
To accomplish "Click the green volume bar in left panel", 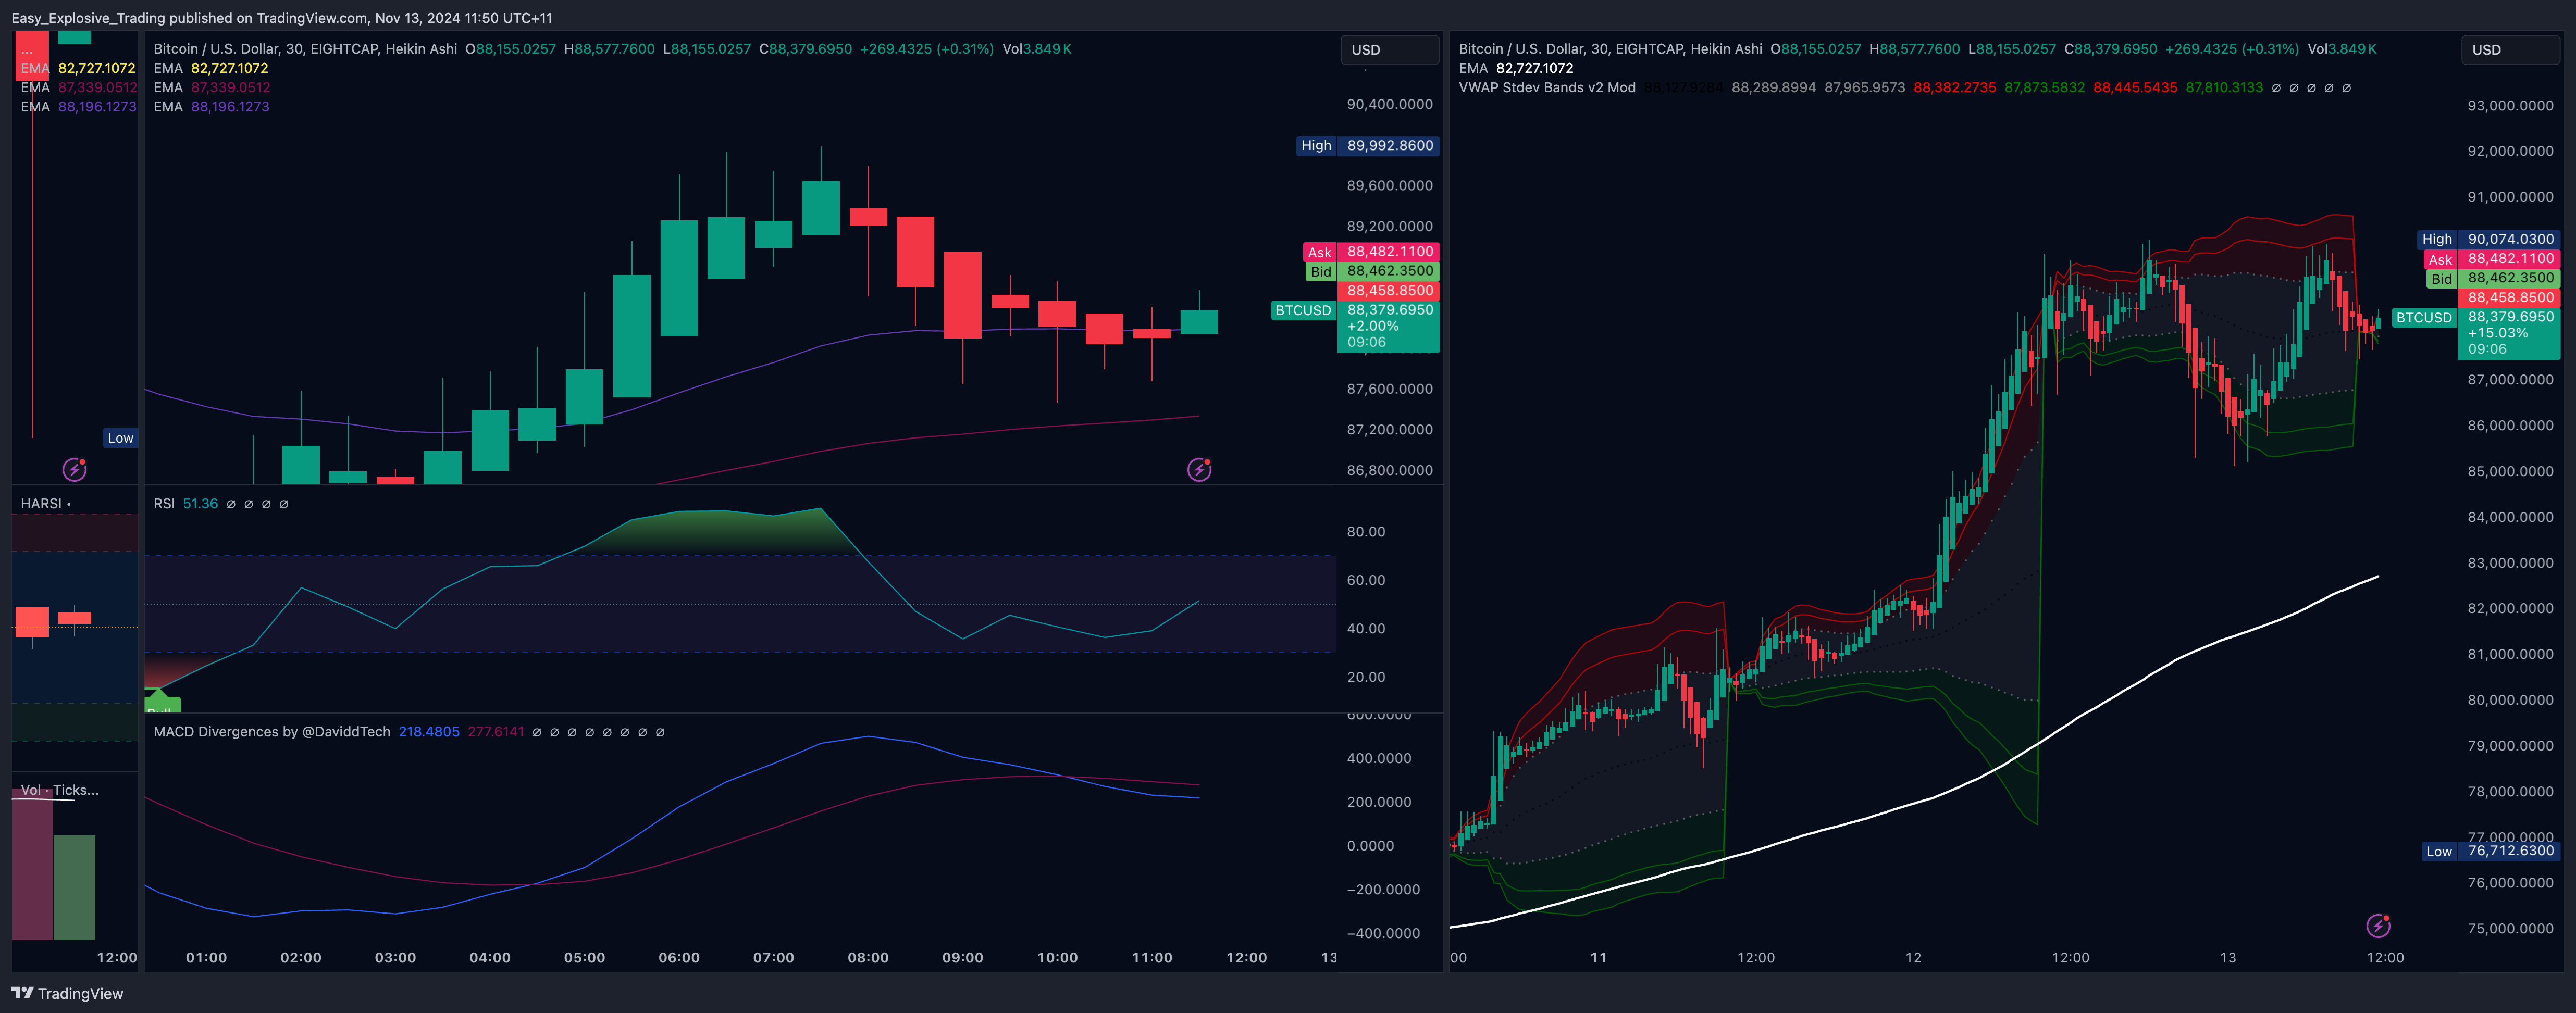I will 74,887.
